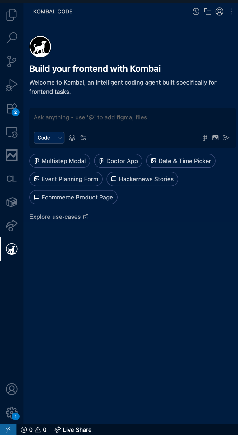Open the chart image icon view
Viewport: 238px width, 435px height.
click(12, 155)
